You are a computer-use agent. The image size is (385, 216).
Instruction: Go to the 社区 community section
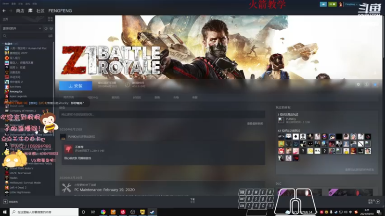40,11
